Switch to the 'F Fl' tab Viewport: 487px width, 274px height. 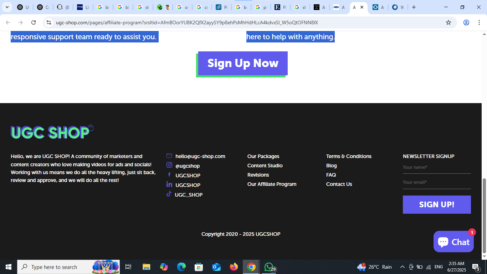click(x=280, y=7)
